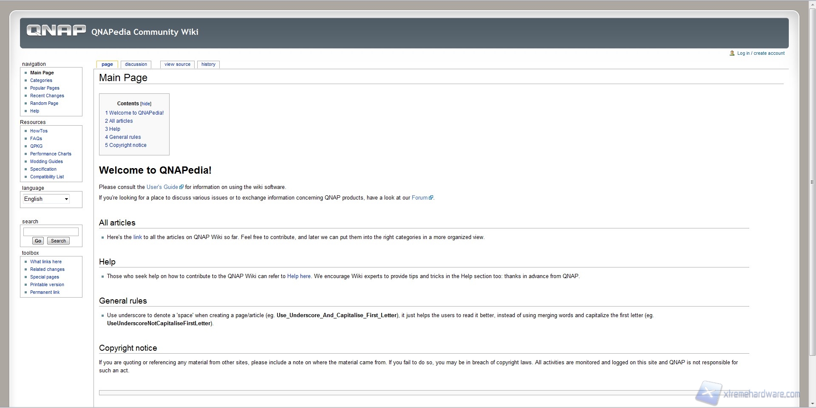Go to Compatibility List page
Screen dimensions: 816x408
coord(47,177)
